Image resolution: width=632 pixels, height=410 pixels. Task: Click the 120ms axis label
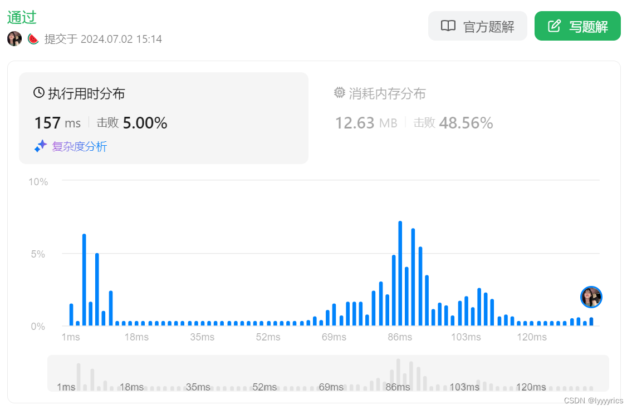click(531, 337)
